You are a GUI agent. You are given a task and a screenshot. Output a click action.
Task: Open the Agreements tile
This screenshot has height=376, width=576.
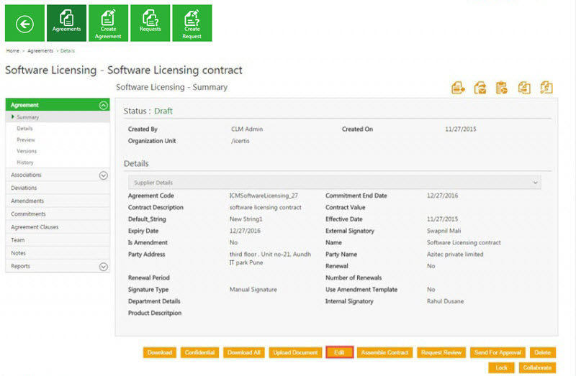point(66,23)
